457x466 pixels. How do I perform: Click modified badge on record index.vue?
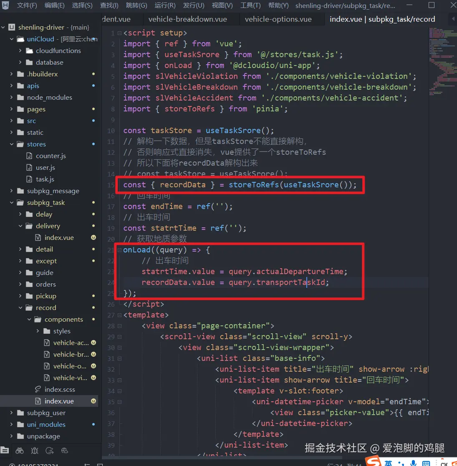click(x=93, y=401)
